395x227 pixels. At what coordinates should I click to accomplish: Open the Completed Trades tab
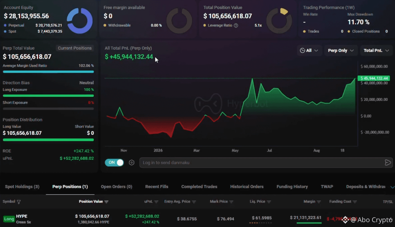[199, 187]
